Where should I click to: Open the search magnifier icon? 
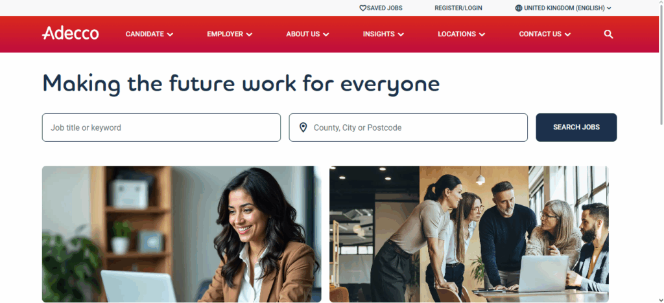pos(608,34)
